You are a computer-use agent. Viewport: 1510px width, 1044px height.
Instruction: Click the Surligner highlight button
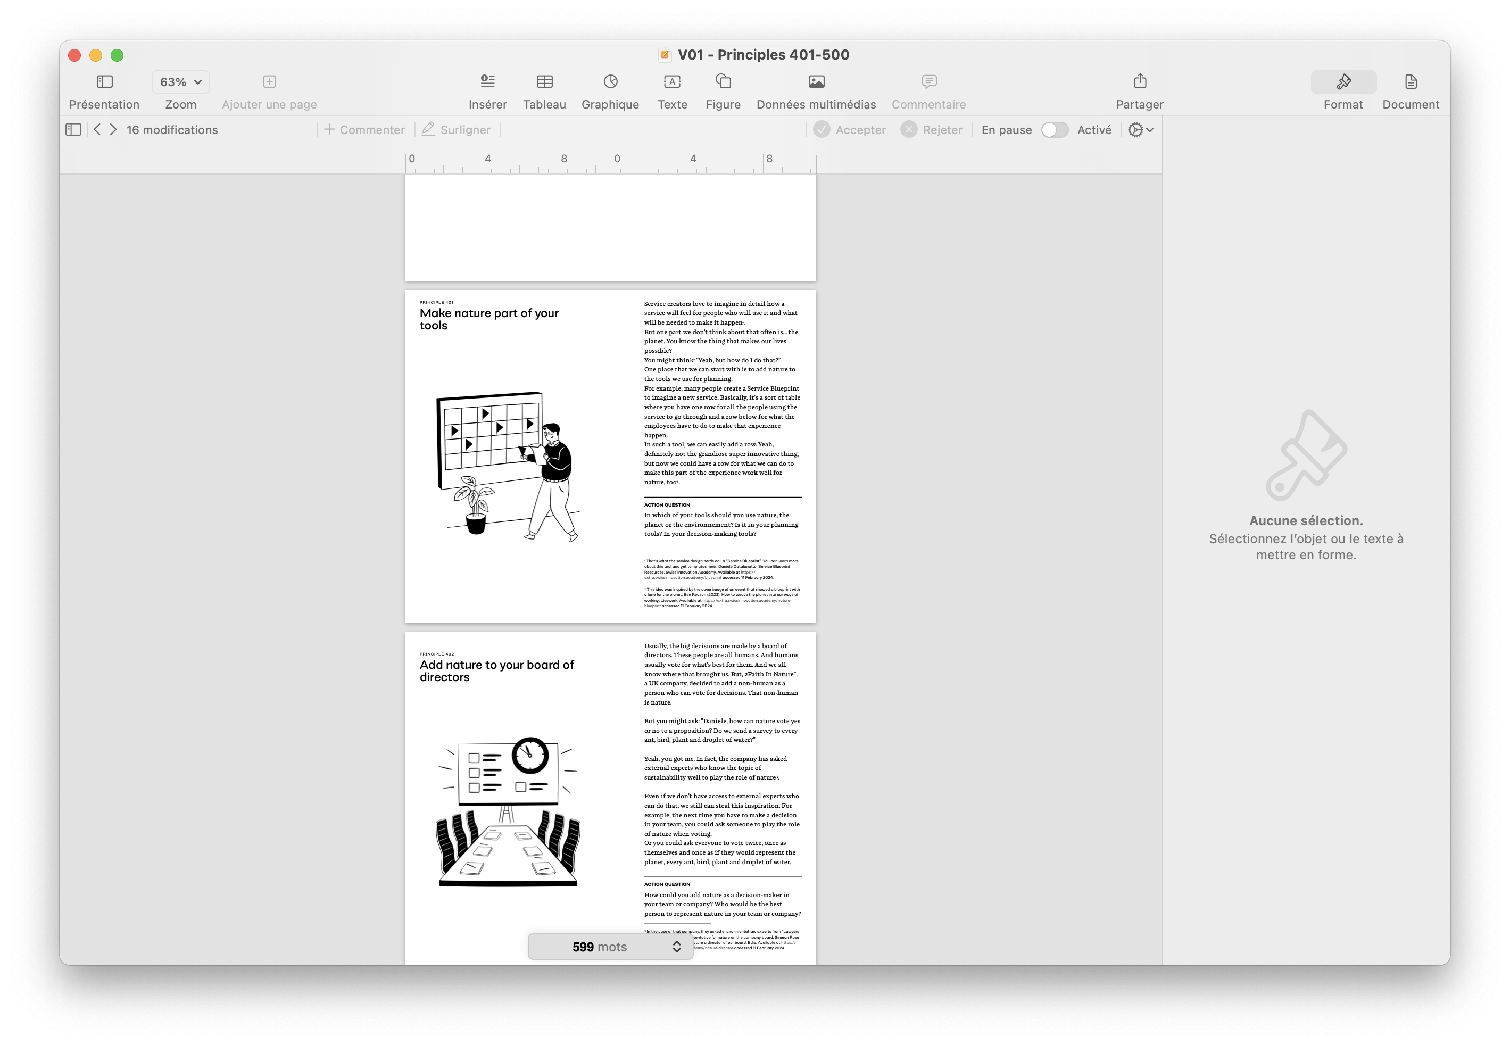click(x=457, y=130)
